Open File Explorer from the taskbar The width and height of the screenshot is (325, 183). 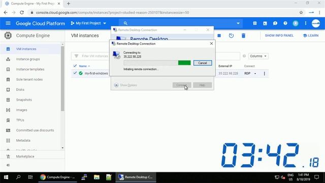96,177
